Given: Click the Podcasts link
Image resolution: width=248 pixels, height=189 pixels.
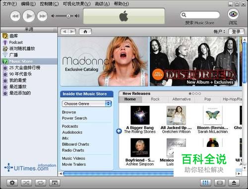Looking at the screenshot, I should click(70, 126).
